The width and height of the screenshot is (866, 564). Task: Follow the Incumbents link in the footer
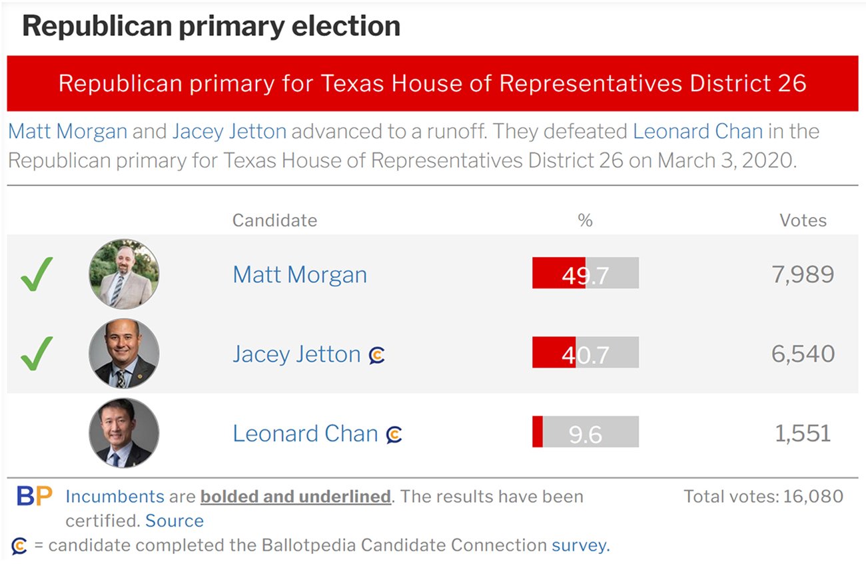point(115,497)
